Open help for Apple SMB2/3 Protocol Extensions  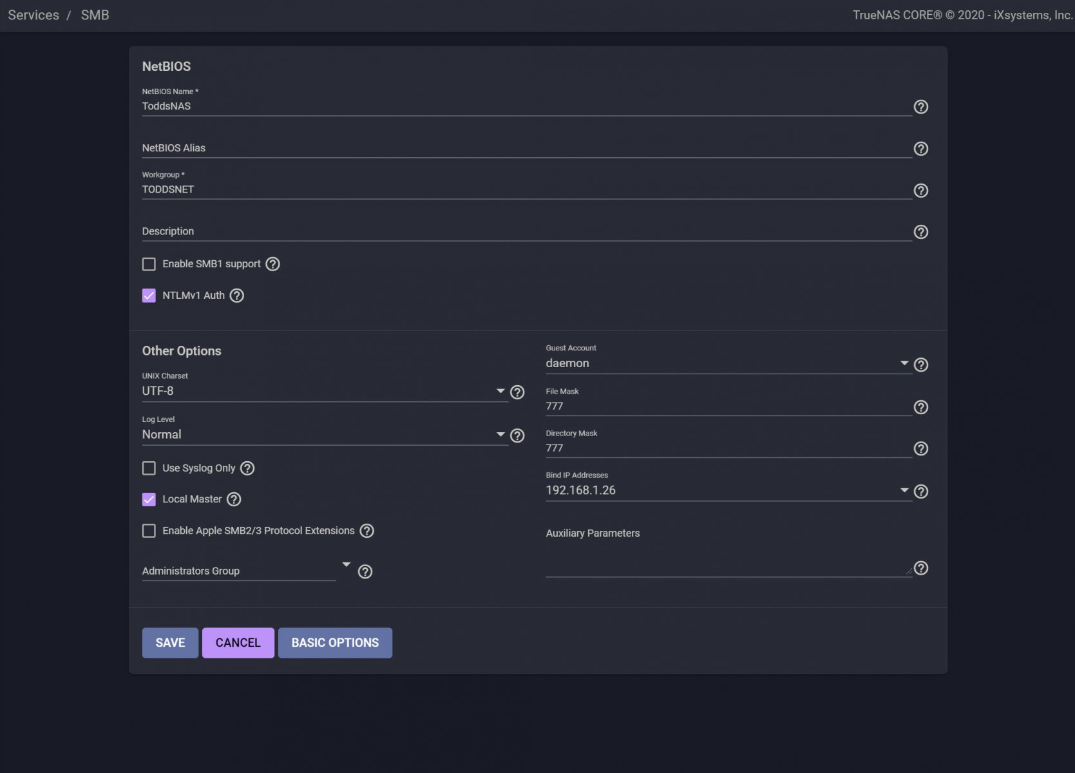(x=367, y=531)
